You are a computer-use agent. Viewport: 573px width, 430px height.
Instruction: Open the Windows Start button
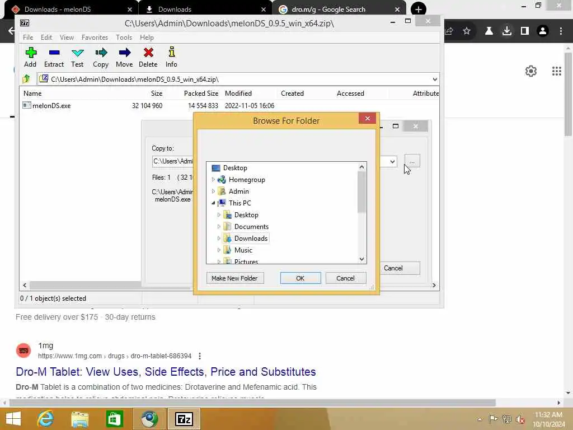pyautogui.click(x=13, y=419)
